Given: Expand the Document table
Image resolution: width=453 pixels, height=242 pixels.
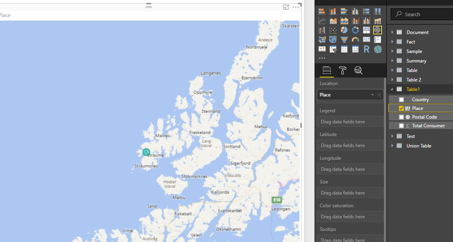Looking at the screenshot, I should (392, 32).
